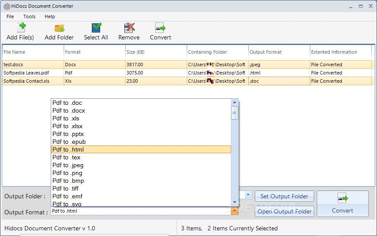Choose Pdf to .pptx option
The height and width of the screenshot is (236, 377).
[x=141, y=134]
